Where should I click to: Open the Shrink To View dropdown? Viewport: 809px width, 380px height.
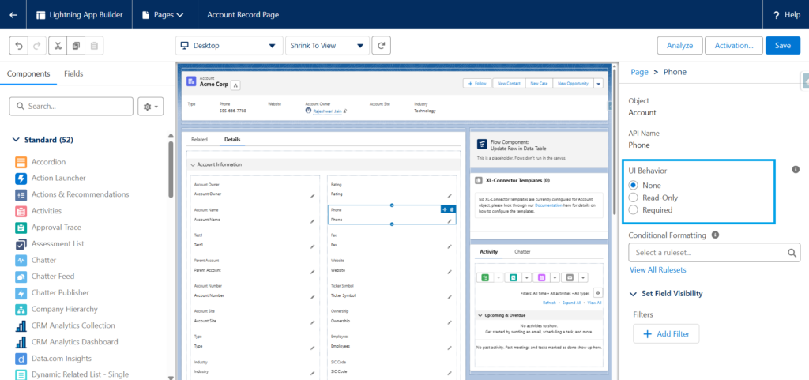point(327,46)
